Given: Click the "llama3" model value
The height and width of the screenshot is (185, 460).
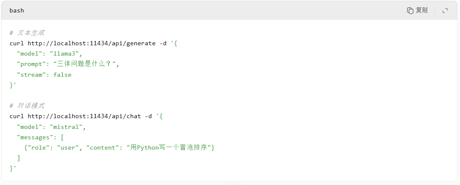Looking at the screenshot, I should pos(64,54).
